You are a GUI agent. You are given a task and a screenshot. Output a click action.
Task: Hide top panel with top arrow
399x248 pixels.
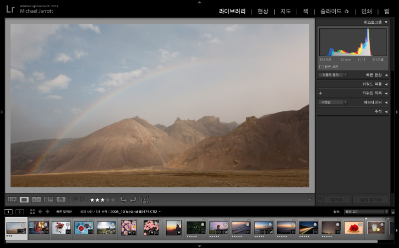pos(199,2)
